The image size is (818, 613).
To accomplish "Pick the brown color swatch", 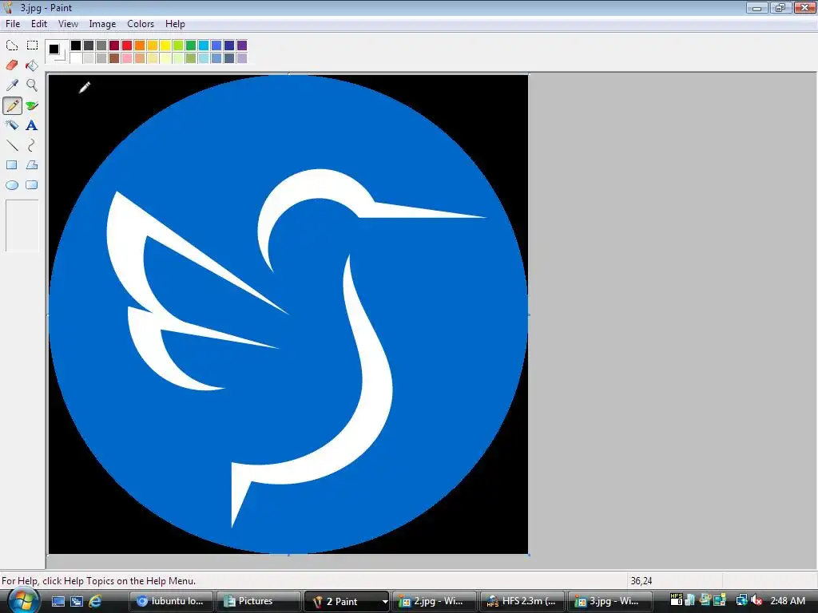I will [114, 57].
